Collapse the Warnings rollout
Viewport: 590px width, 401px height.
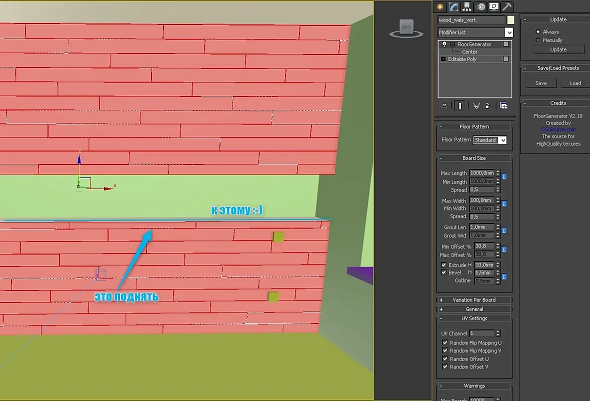[474, 386]
